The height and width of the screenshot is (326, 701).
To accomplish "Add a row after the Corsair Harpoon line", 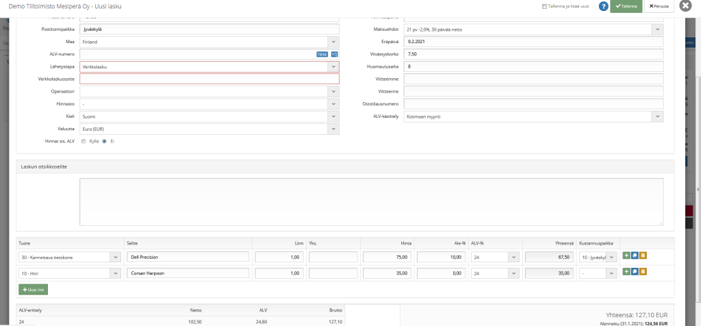I will point(626,273).
